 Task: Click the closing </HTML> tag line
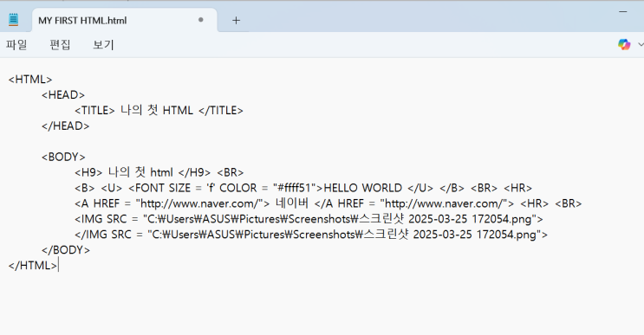33,265
